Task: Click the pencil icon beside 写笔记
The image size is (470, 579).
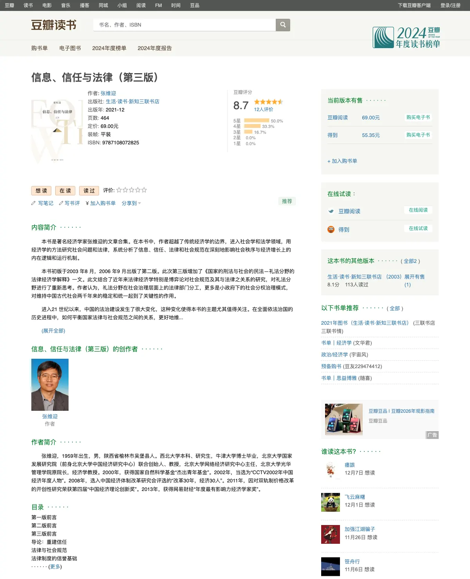Action: click(33, 203)
